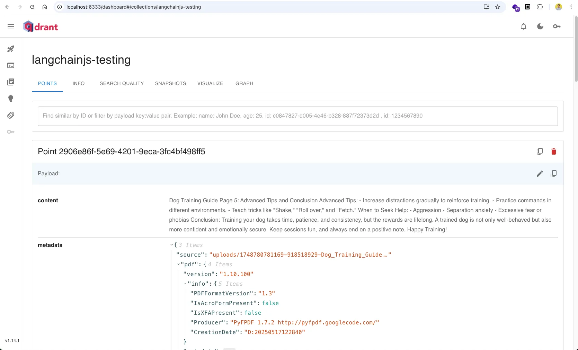Open the pinned extension with the badge

516,7
